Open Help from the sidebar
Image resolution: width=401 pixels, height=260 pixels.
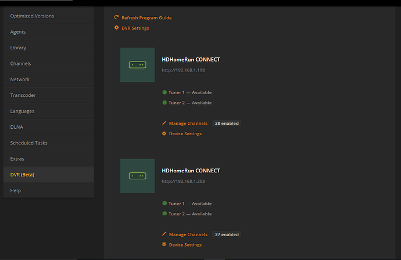(49, 190)
